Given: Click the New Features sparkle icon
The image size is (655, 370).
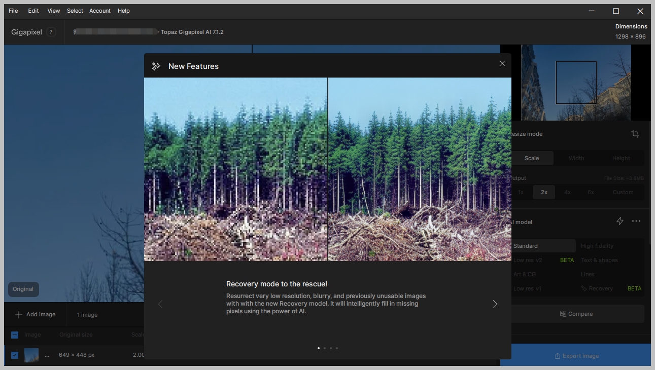Looking at the screenshot, I should tap(156, 66).
